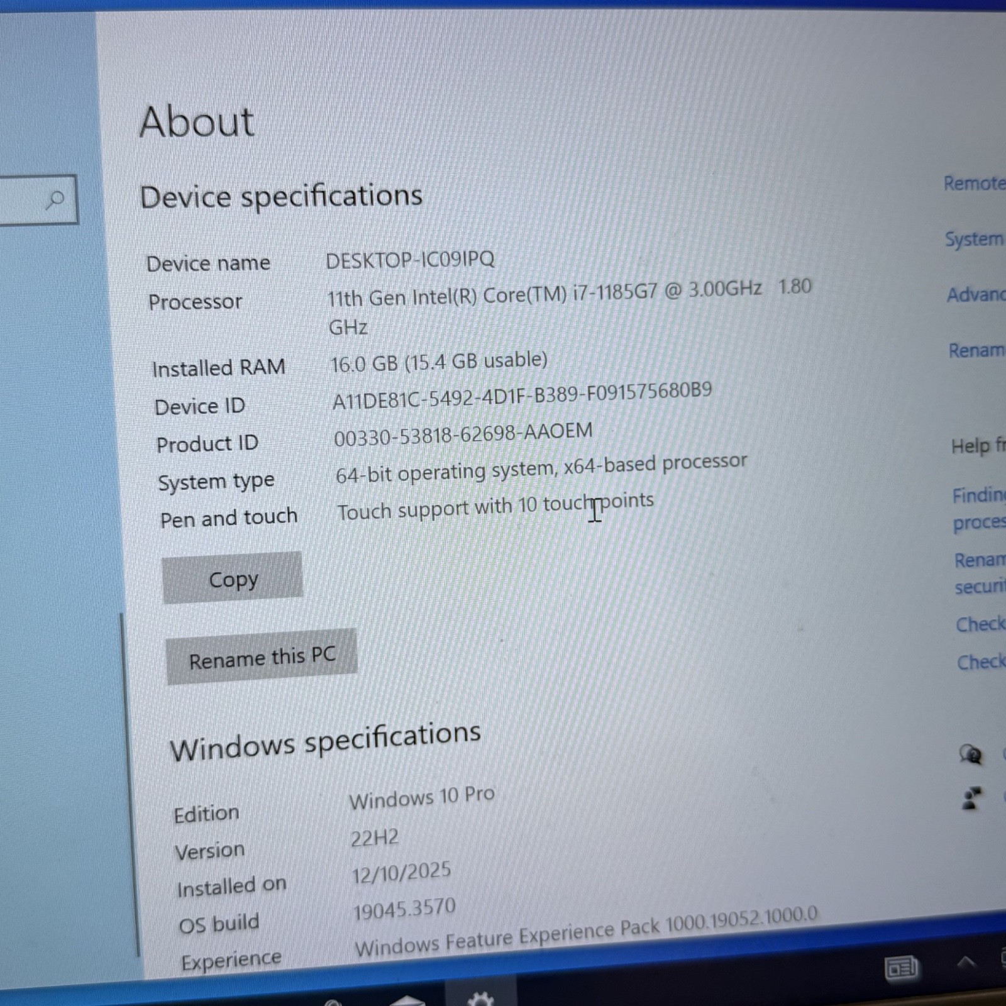Open the System protection related link
Viewport: 1006px width, 1006px height.
tap(975, 239)
